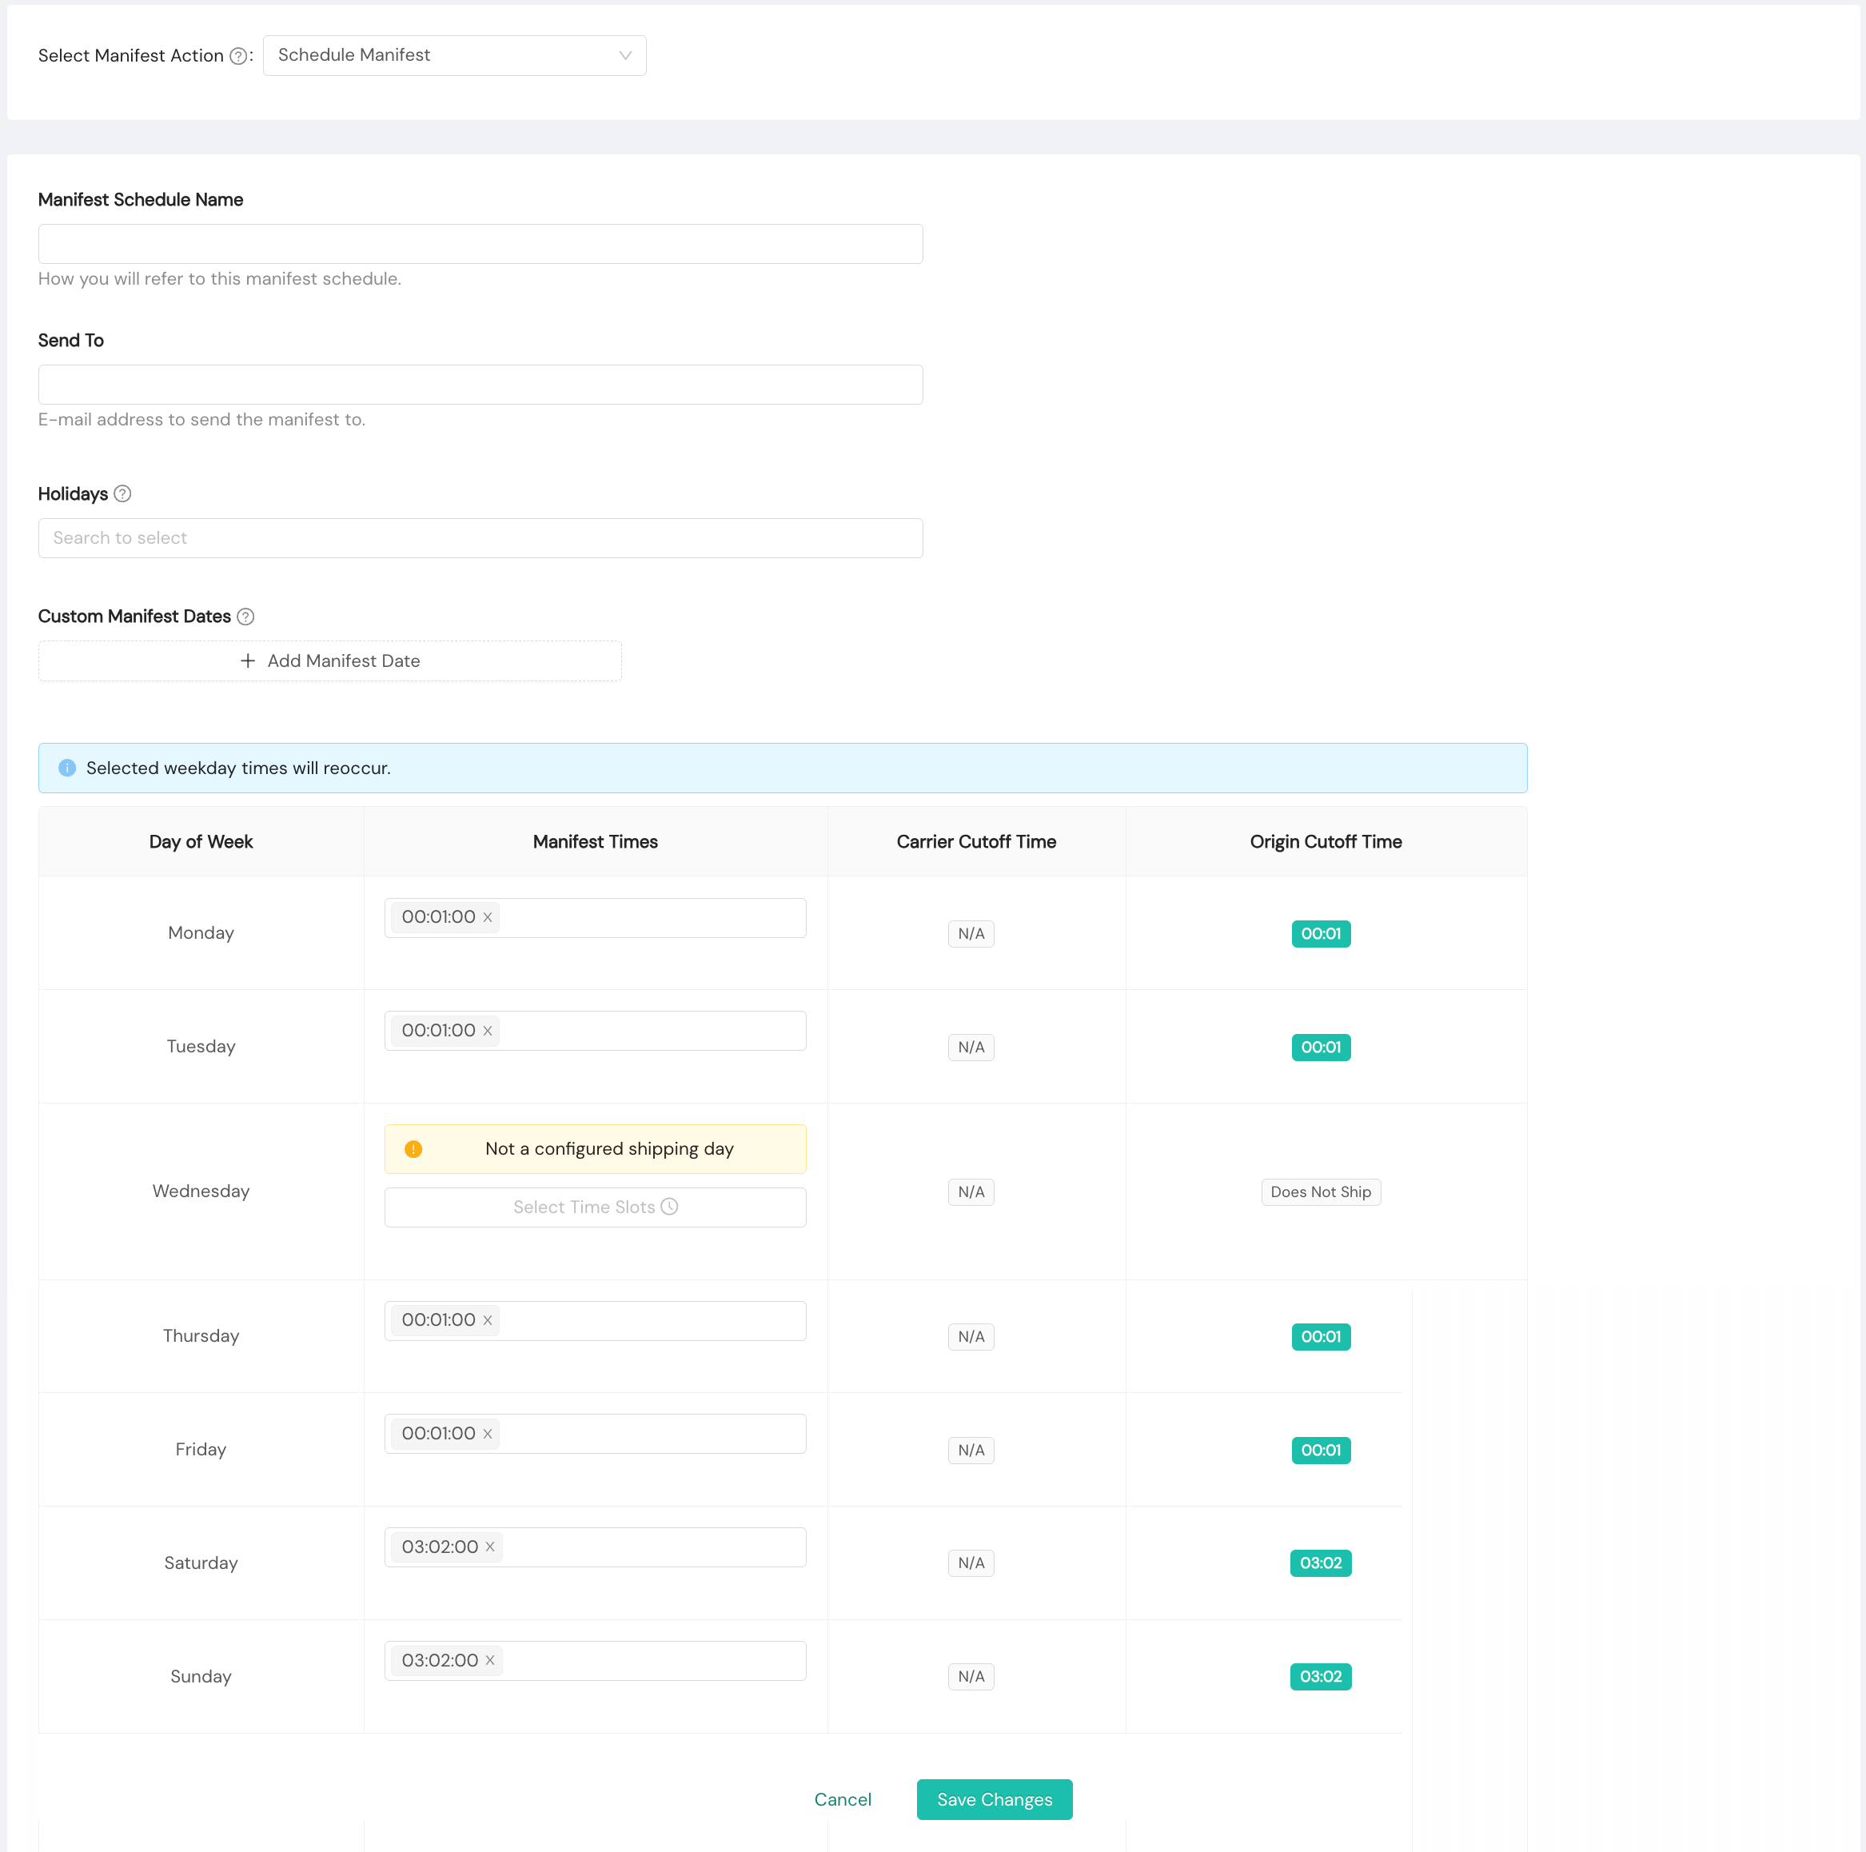Remove Monday's 00:01:00 time tag

(x=488, y=918)
